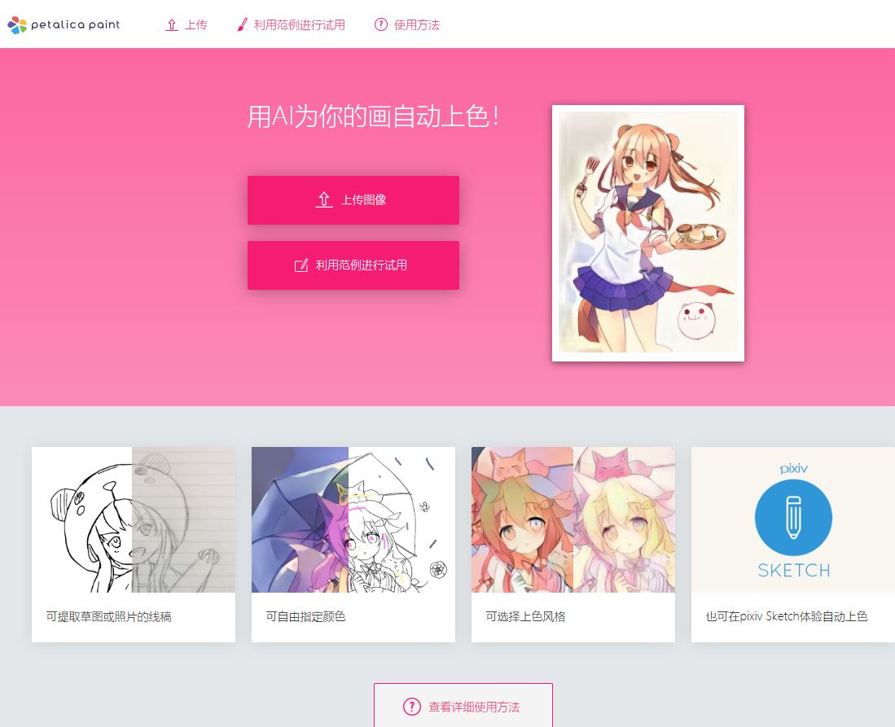895x727 pixels.
Task: Open the 上传 menu item
Action: click(x=186, y=24)
